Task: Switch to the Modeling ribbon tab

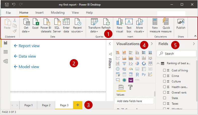Action: pos(58,12)
